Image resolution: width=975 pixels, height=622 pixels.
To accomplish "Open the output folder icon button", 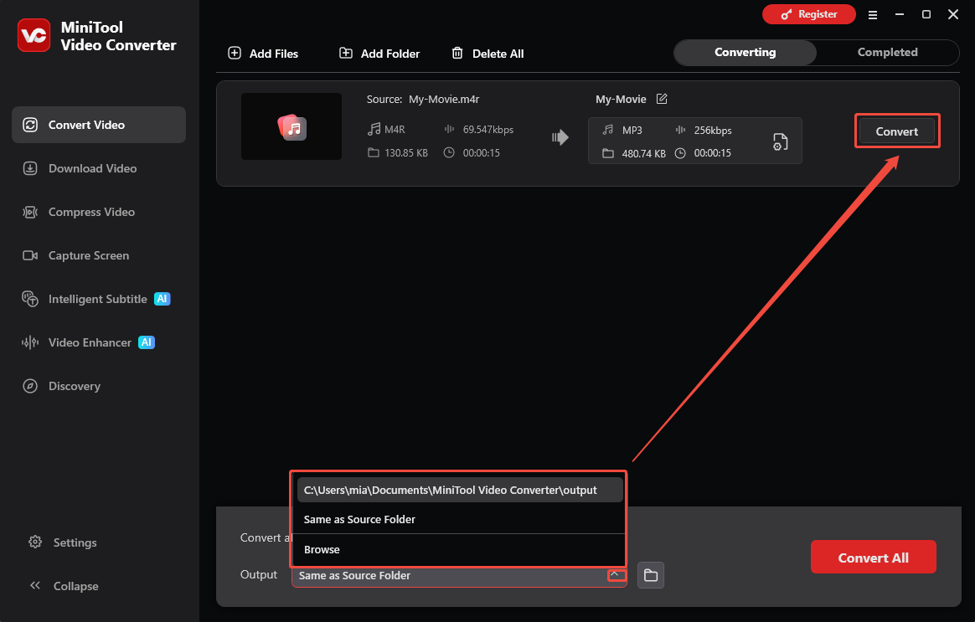I will [x=650, y=575].
